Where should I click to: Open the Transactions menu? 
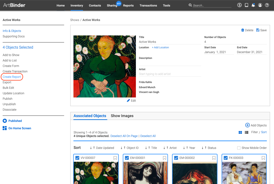(x=148, y=5)
